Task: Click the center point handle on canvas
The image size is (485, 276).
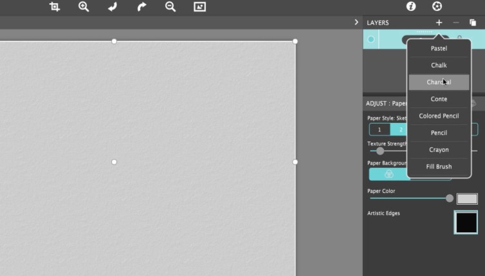Action: [114, 162]
